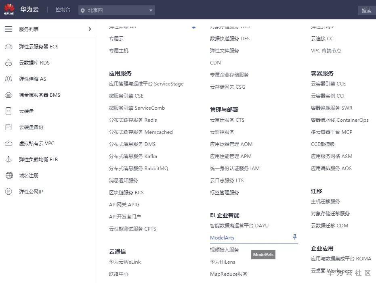Viewport: 376px width, 283px height.
Task: Click the 域名注册 globe icon
Action: tap(9, 175)
